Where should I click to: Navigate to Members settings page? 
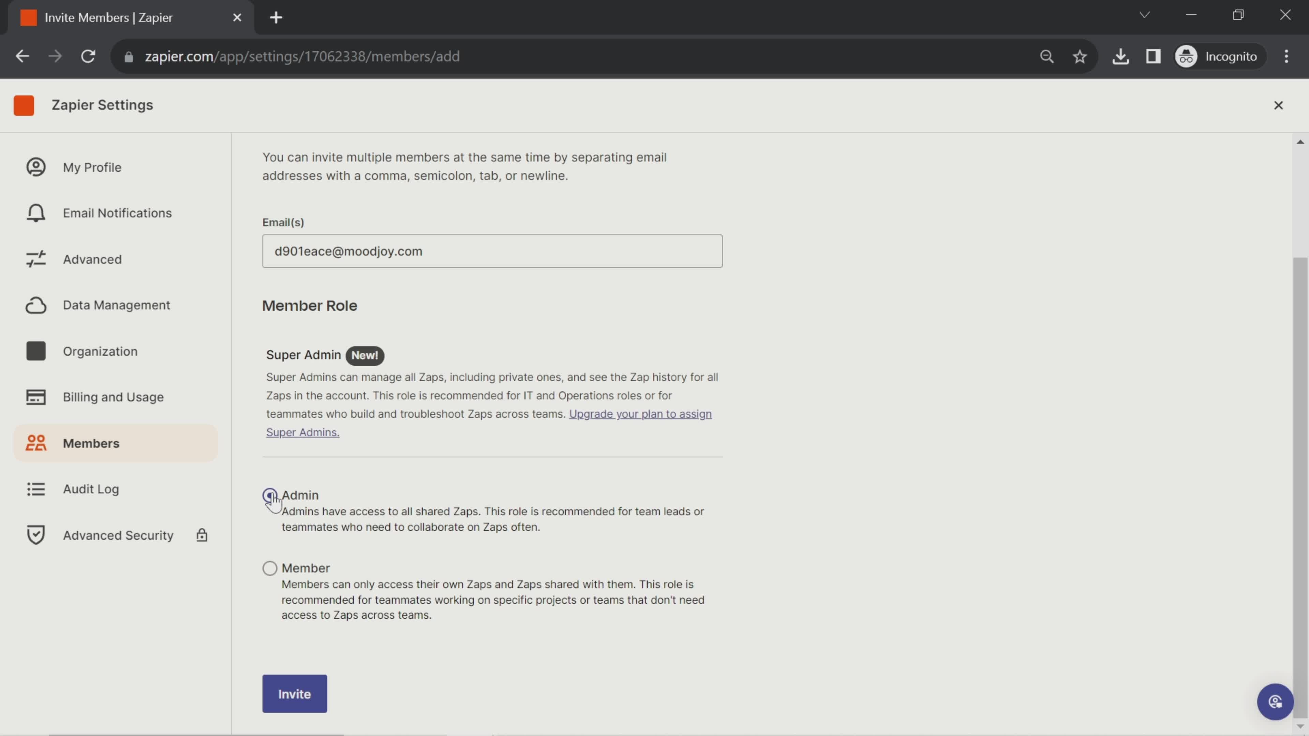[x=91, y=443]
